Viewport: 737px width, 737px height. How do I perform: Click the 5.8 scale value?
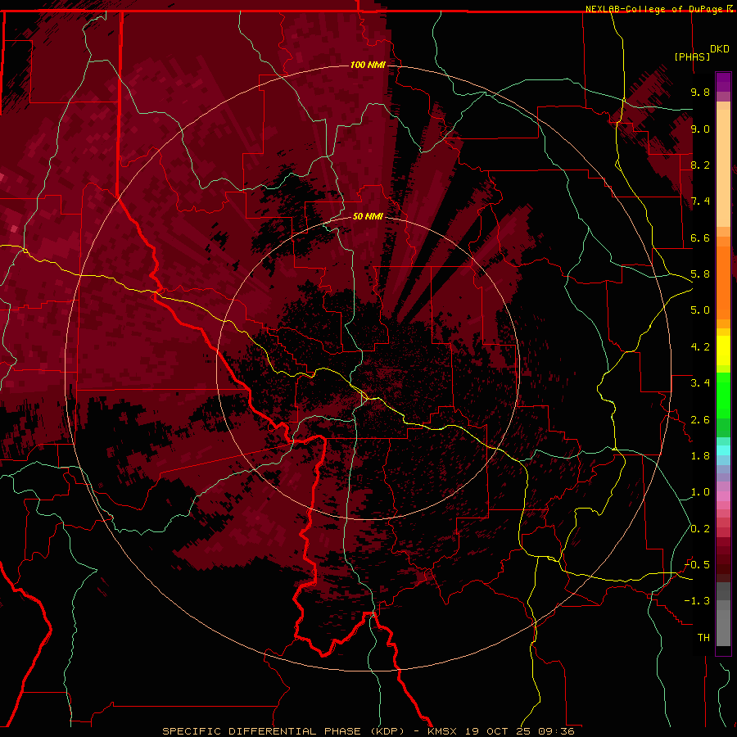(x=700, y=274)
